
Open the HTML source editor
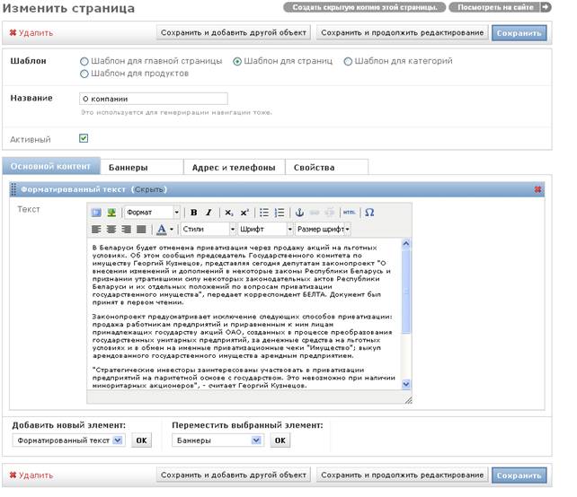point(349,213)
